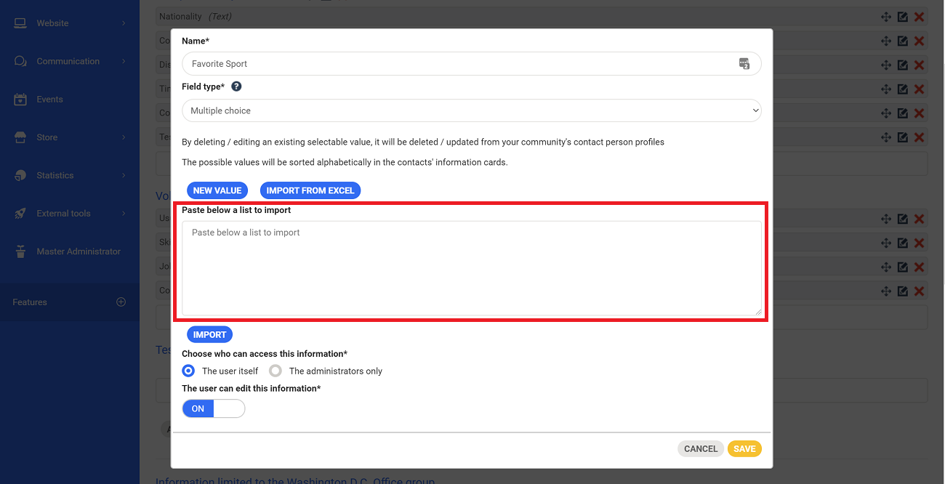This screenshot has width=945, height=484.
Task: Delete the Nationality field with the red X
Action: coord(920,16)
